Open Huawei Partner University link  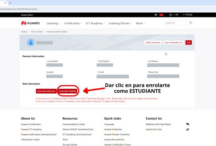pos(117,134)
